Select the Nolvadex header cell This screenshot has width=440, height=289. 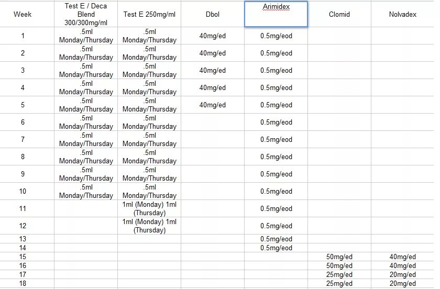pos(403,14)
